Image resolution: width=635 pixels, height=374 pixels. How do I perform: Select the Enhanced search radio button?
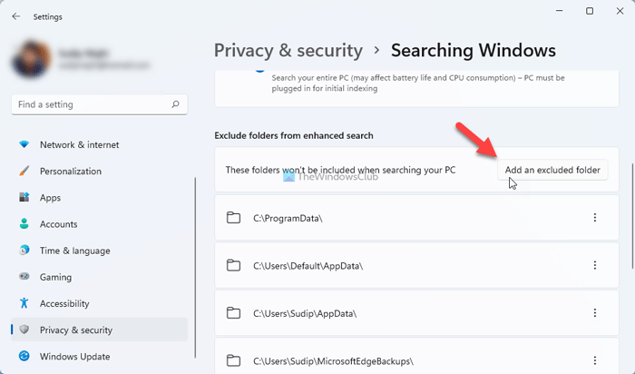coord(260,69)
